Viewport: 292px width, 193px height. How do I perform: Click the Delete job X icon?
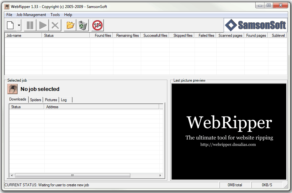tap(55, 25)
